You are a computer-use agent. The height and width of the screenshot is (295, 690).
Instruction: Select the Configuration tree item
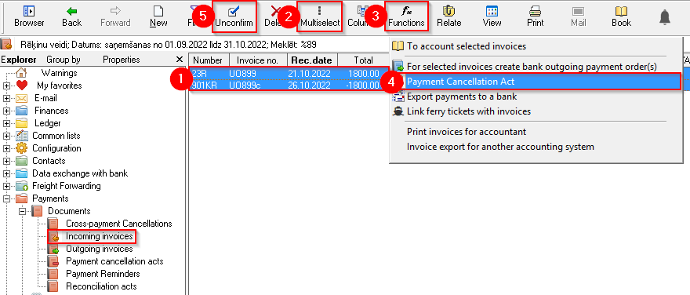pos(56,148)
